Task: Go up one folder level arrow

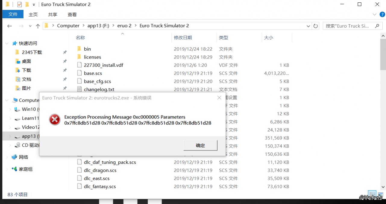Action: tap(38, 26)
